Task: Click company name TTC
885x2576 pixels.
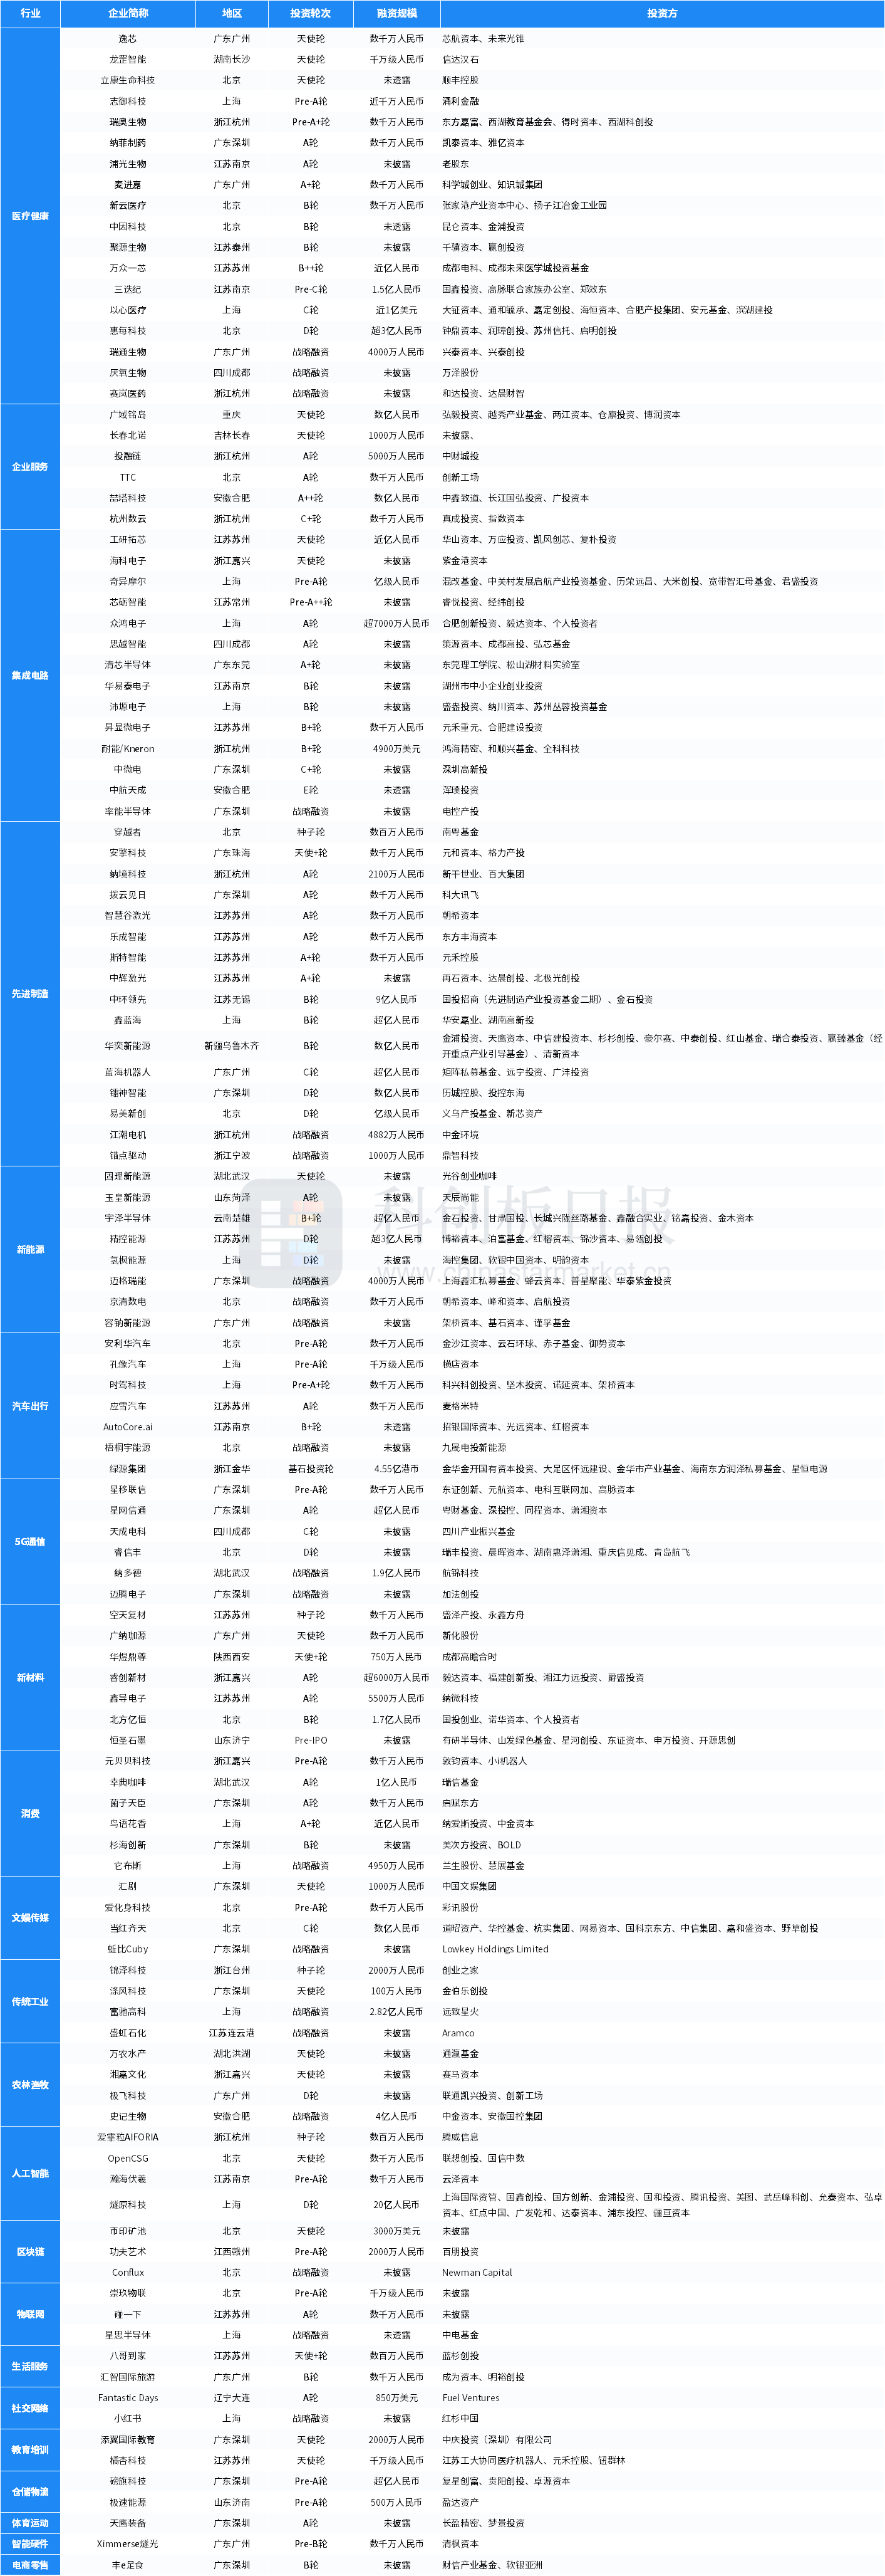Action: pyautogui.click(x=128, y=478)
